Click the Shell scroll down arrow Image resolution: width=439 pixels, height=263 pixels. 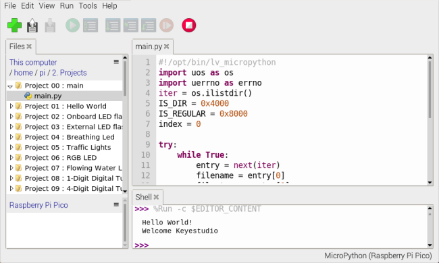pyautogui.click(x=430, y=245)
